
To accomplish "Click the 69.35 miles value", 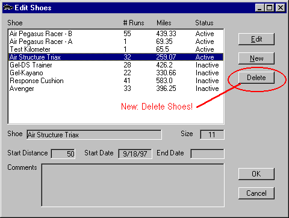I will tap(164, 42).
